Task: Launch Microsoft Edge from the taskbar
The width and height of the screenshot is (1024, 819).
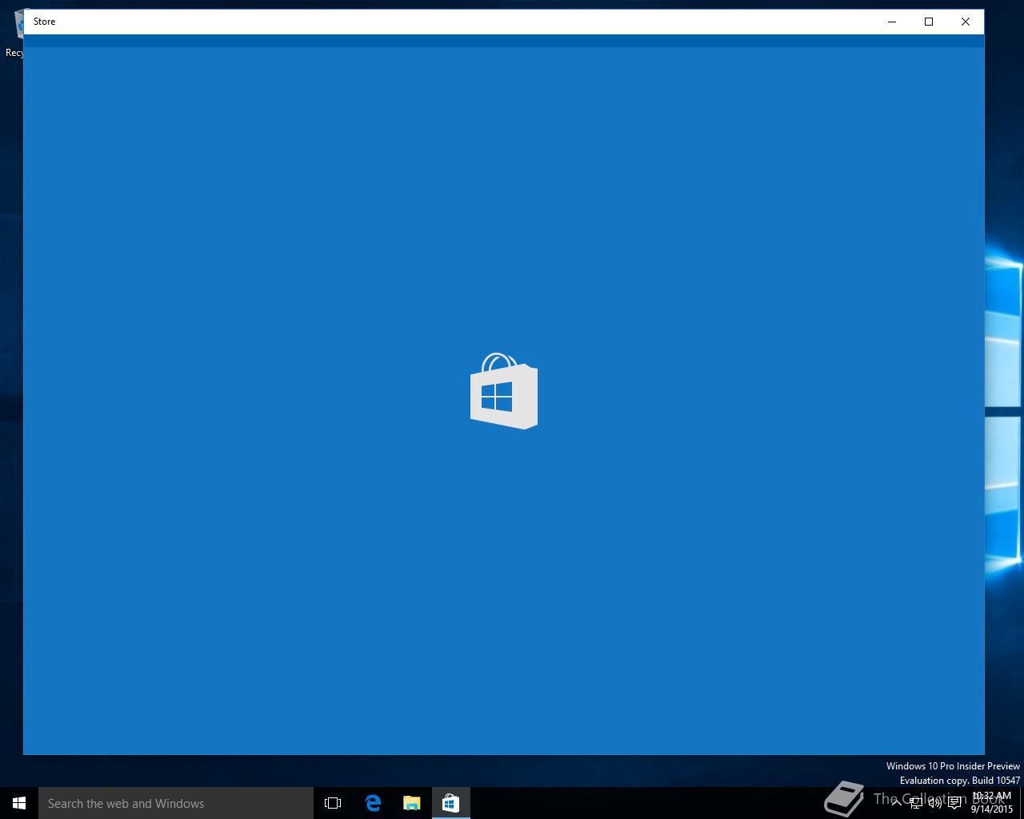Action: tap(373, 803)
